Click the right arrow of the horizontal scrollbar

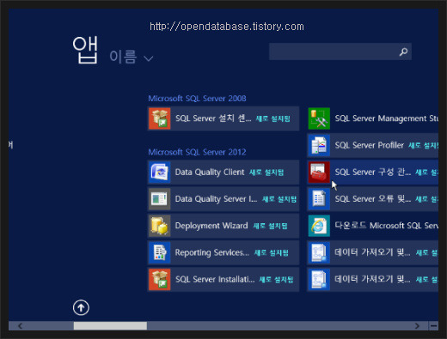(x=417, y=326)
